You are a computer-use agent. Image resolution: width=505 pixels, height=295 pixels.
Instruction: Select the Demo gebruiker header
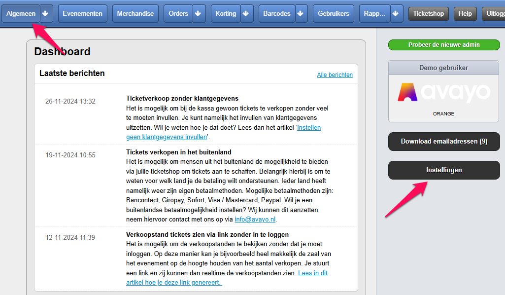coord(443,68)
